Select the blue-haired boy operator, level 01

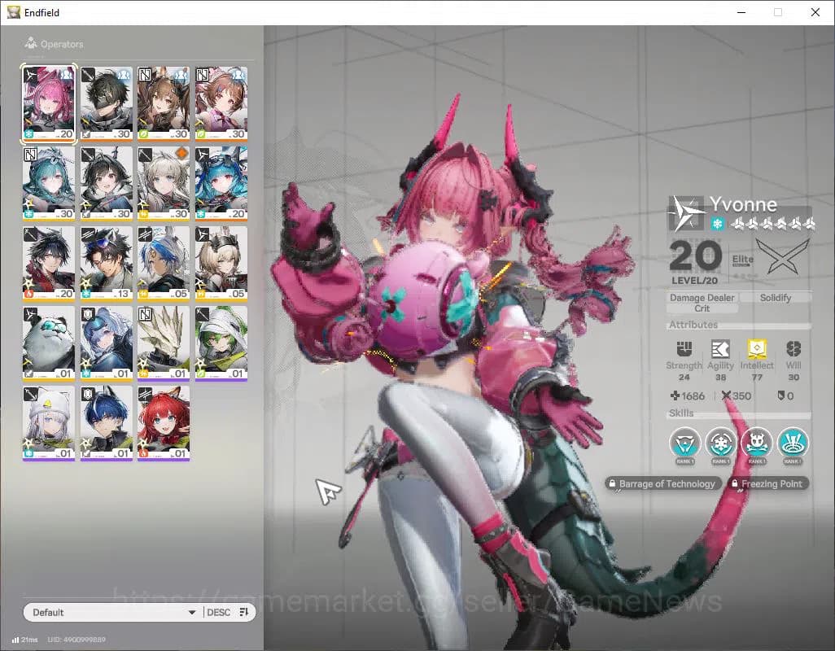coord(106,423)
